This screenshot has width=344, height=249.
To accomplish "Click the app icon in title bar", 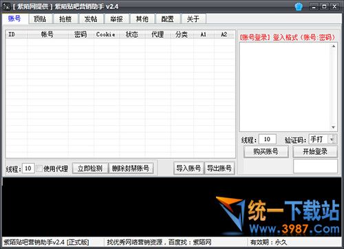I will click(x=6, y=6).
